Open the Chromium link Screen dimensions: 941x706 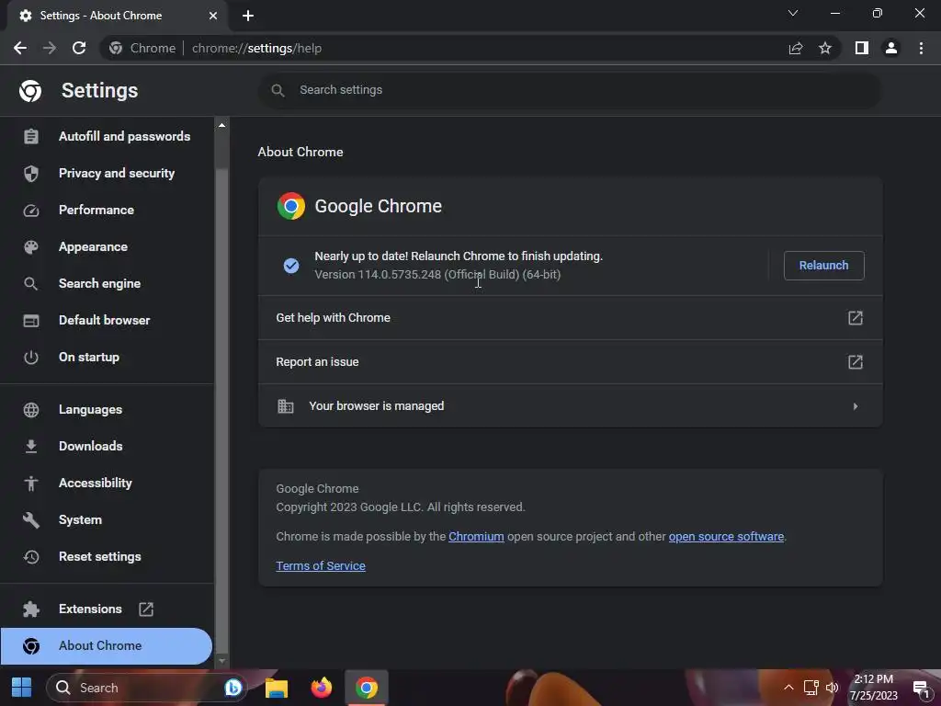pos(476,537)
